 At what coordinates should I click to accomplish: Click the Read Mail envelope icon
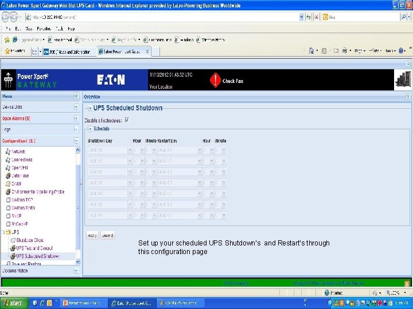pos(336,51)
